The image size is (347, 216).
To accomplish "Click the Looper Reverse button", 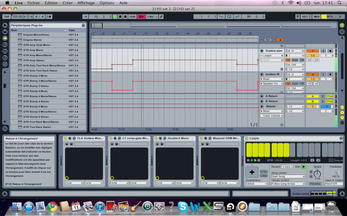I will coord(315,184).
